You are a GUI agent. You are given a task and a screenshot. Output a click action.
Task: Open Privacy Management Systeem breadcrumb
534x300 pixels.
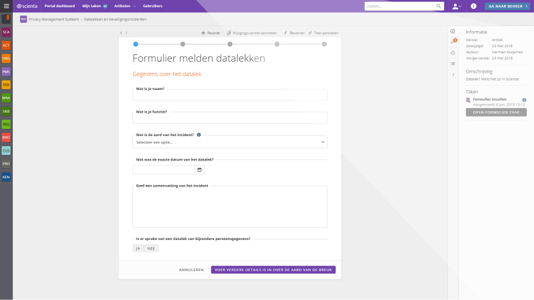[54, 19]
